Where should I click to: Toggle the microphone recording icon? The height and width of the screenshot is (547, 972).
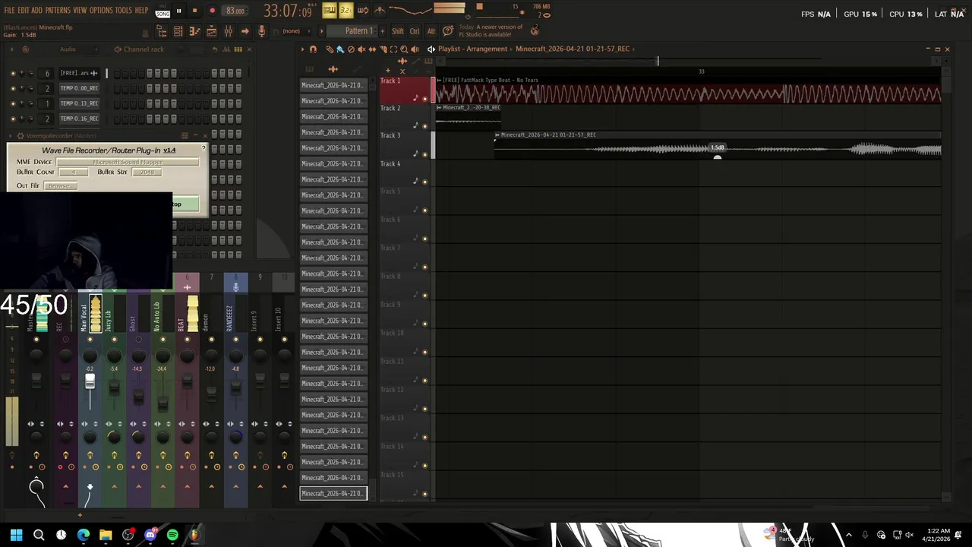(262, 31)
